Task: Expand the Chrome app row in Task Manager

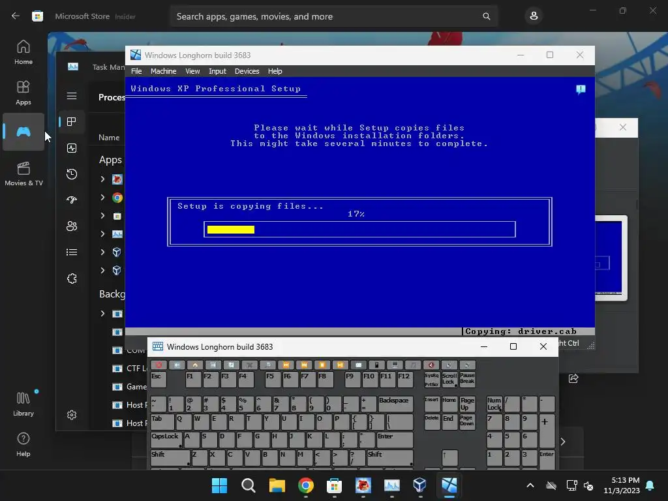Action: (x=102, y=197)
